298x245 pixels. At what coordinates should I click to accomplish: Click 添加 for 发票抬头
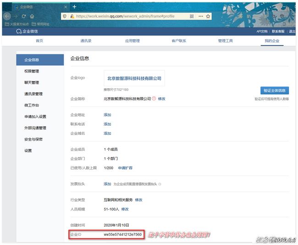pos(107,184)
